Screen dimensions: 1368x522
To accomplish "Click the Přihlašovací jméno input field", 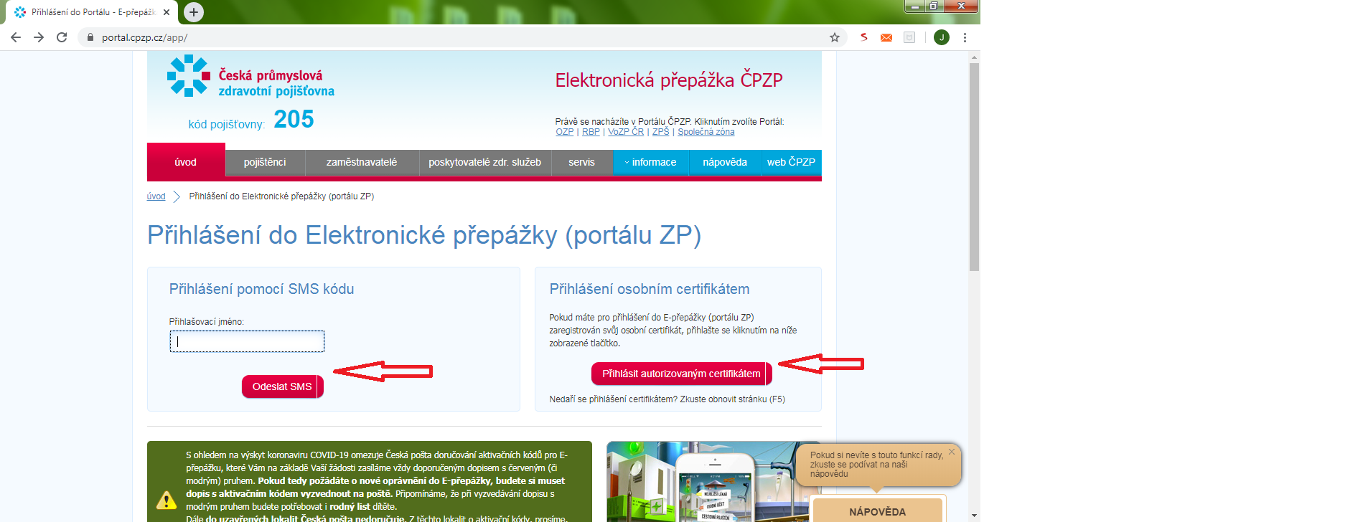I will point(247,341).
